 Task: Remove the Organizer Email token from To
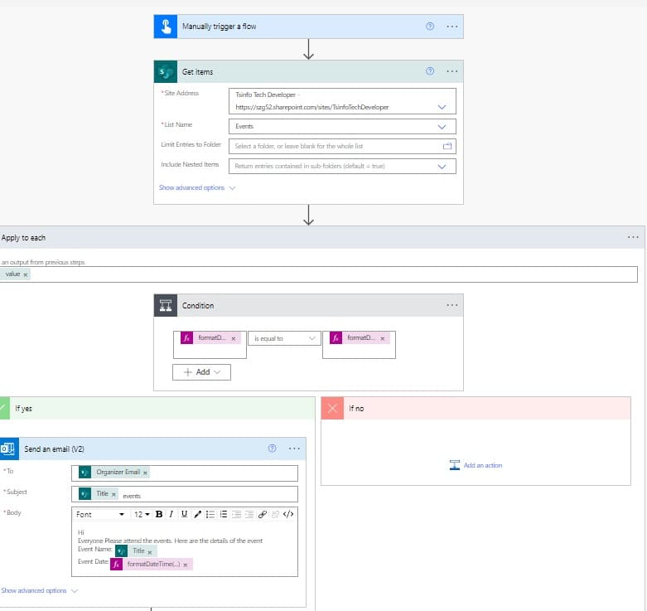click(145, 473)
